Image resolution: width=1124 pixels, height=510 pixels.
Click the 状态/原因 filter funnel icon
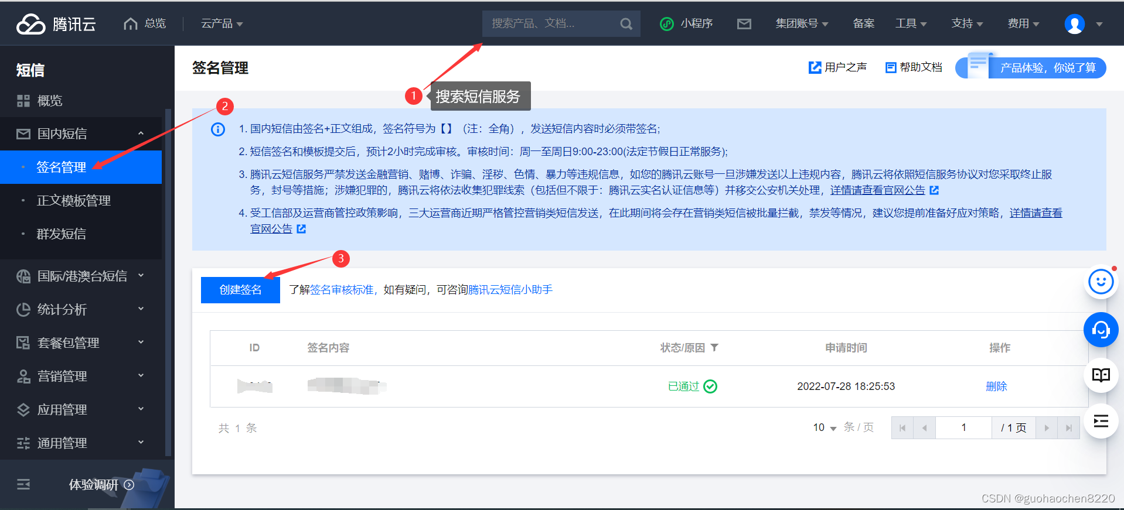pos(714,348)
